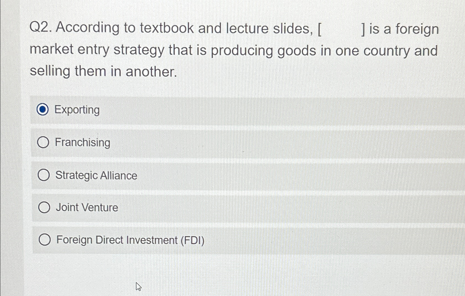465x296 pixels.
Task: Click the Joint Venture option label text
Action: pyautogui.click(x=86, y=207)
